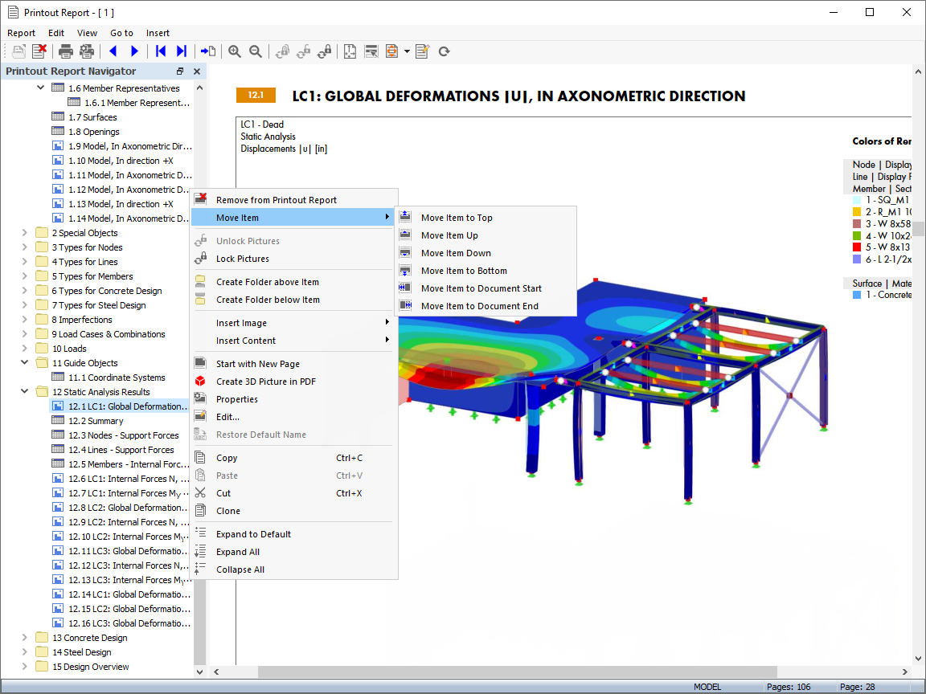
Task: Collapse 12 Static Analysis Results folder
Action: click(x=25, y=391)
